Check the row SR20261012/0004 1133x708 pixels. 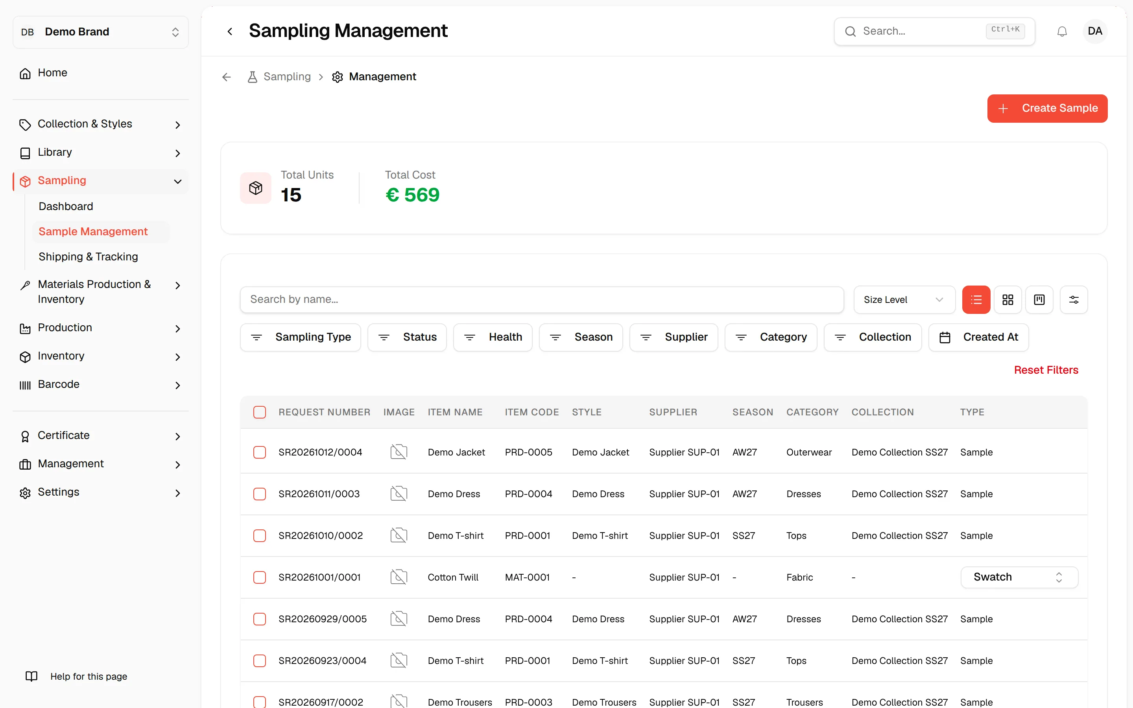[259, 452]
